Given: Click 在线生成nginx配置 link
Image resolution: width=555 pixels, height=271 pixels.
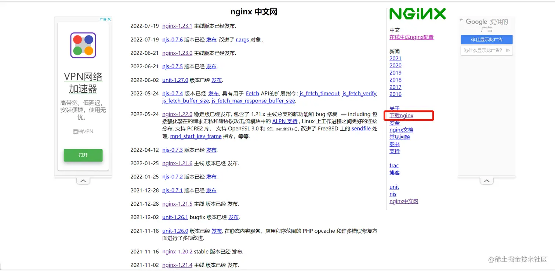Looking at the screenshot, I should [411, 37].
